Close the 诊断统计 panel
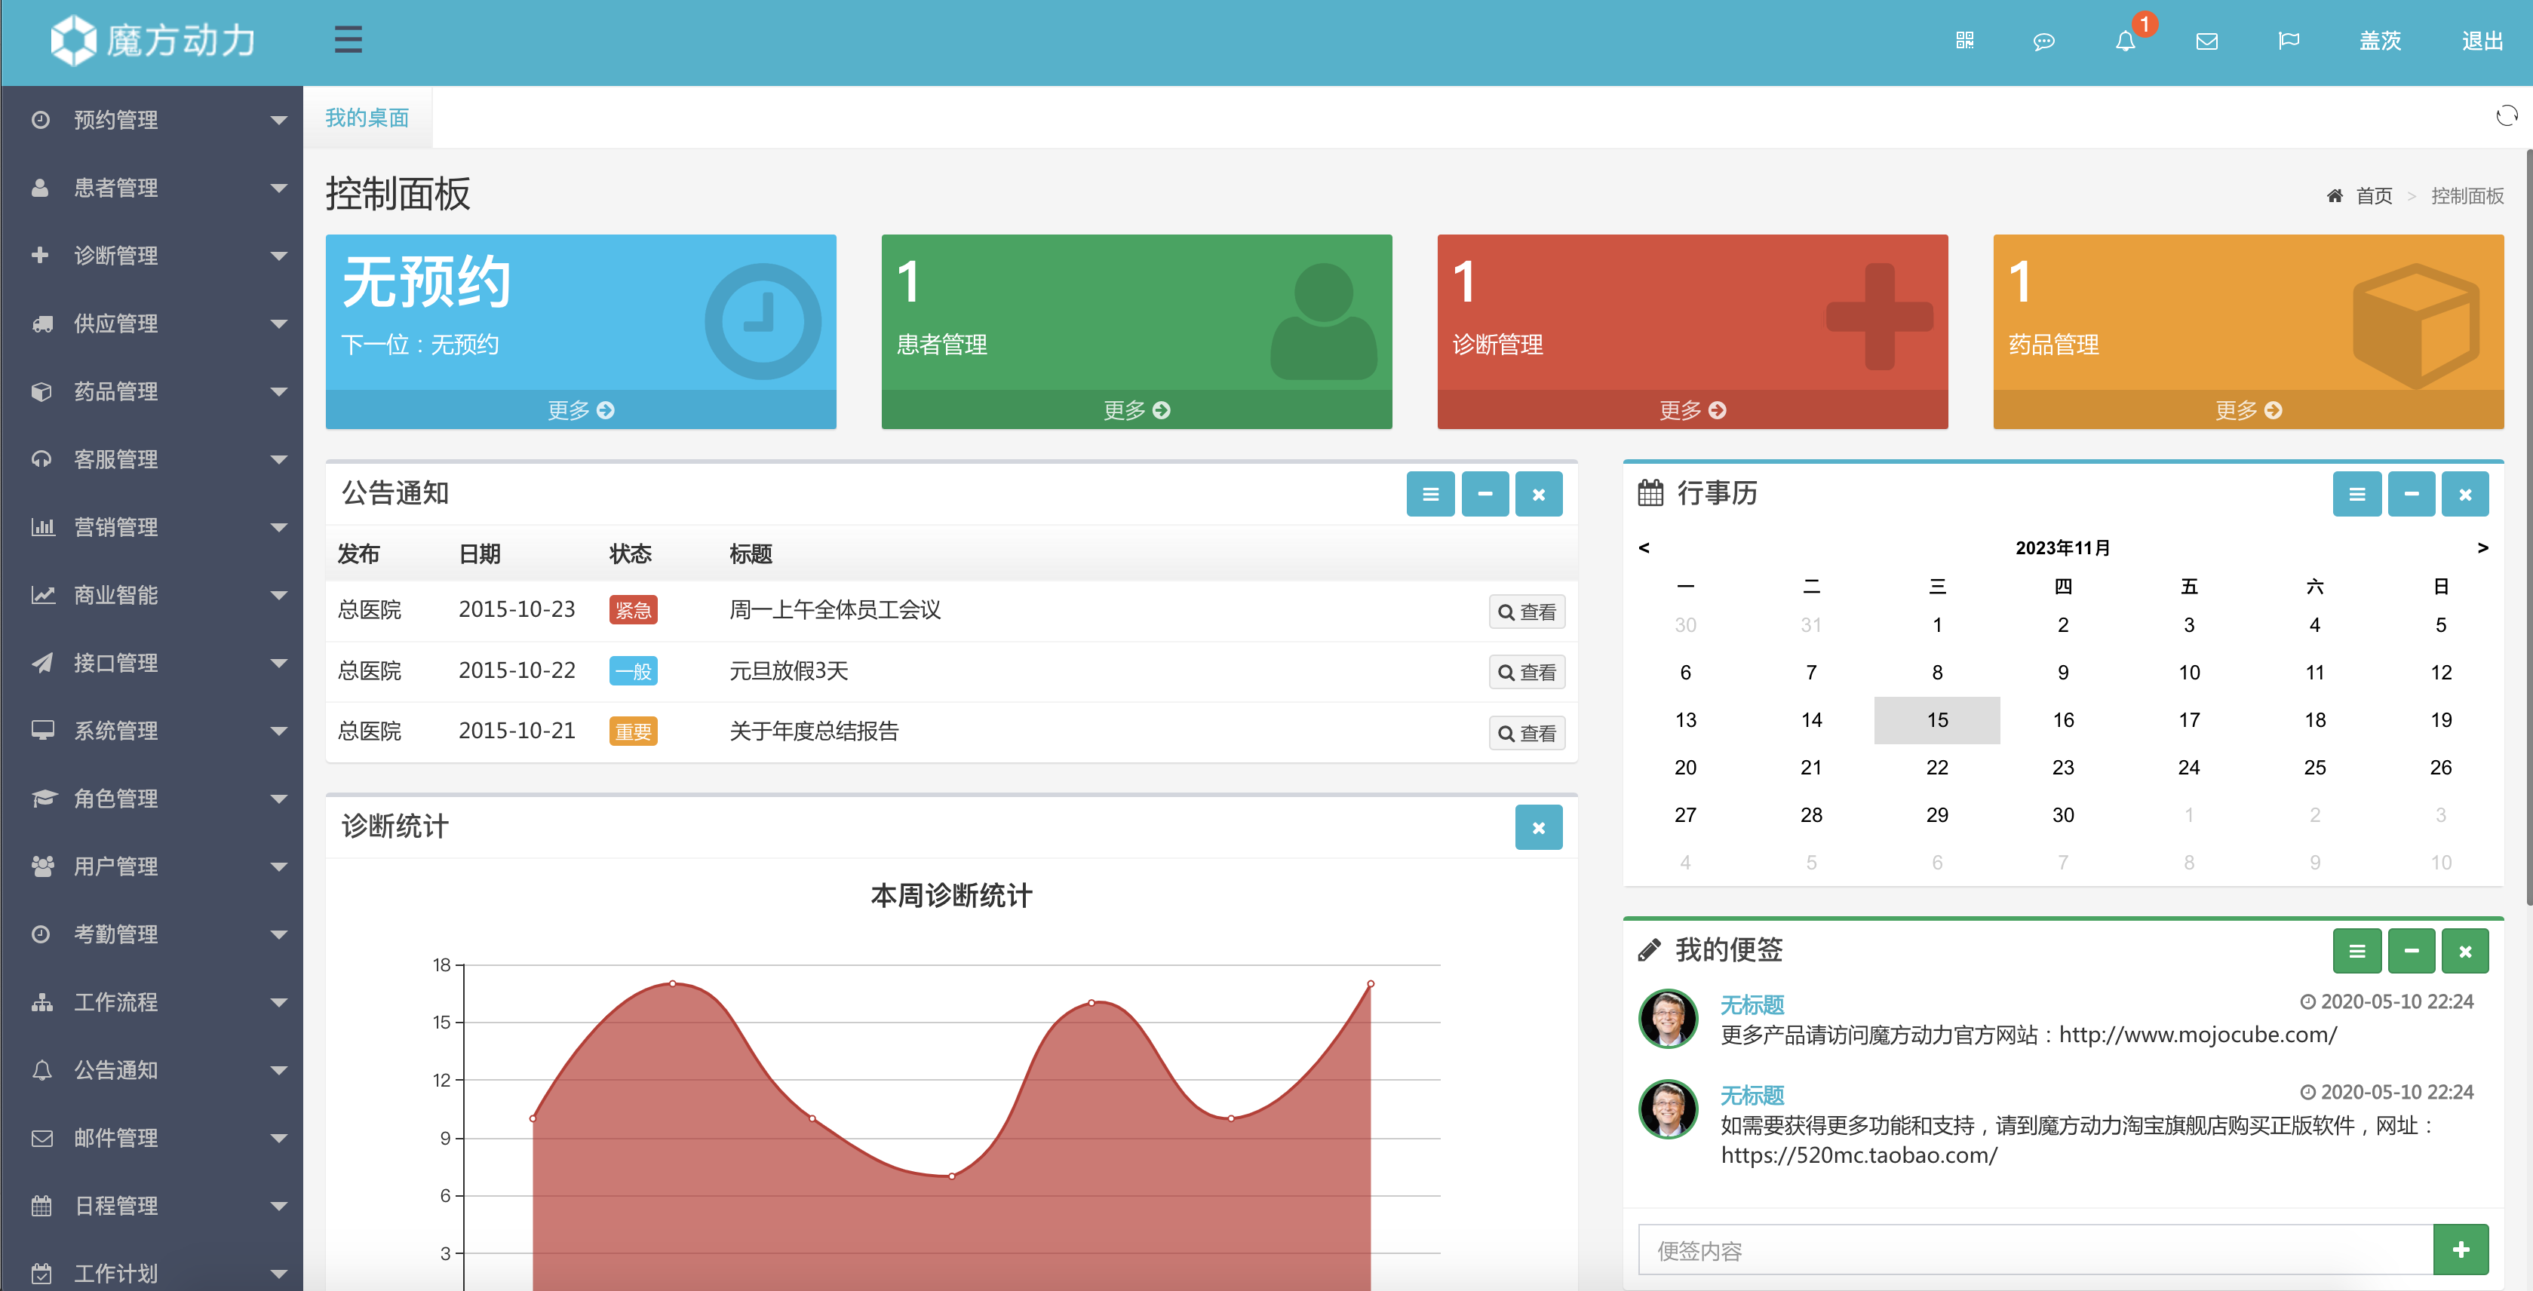2533x1291 pixels. 1539,828
